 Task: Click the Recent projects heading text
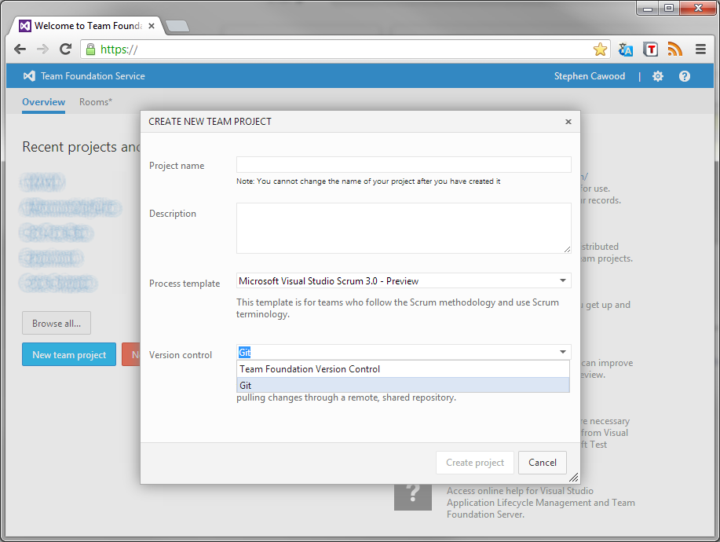pyautogui.click(x=81, y=147)
